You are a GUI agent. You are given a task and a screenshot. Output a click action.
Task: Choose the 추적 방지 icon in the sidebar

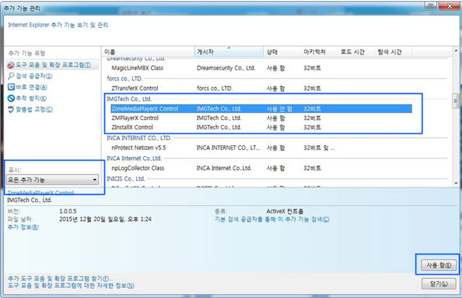coord(11,99)
